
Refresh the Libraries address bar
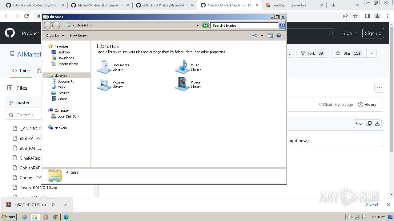coord(205,25)
